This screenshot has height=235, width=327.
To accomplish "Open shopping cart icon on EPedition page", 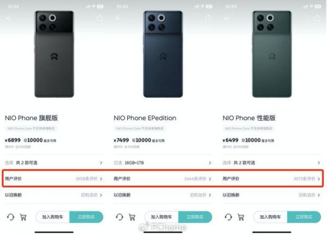I will tap(132, 217).
